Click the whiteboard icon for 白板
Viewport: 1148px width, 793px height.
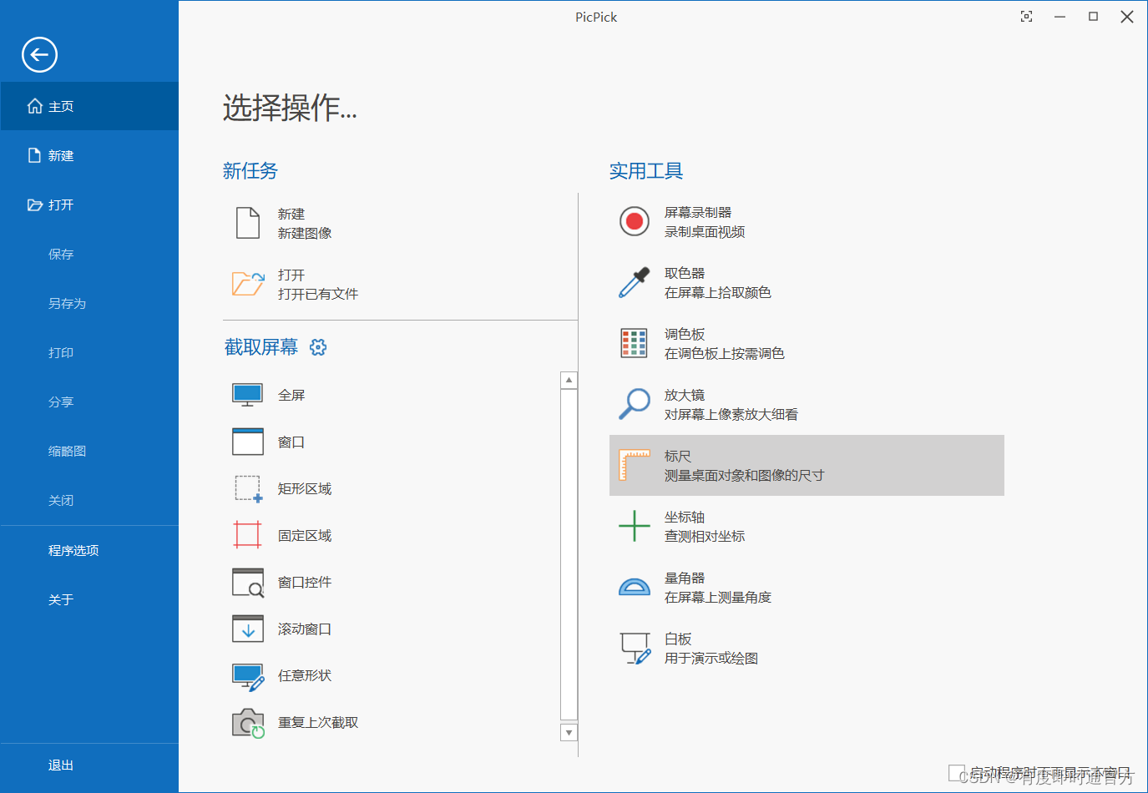(635, 648)
